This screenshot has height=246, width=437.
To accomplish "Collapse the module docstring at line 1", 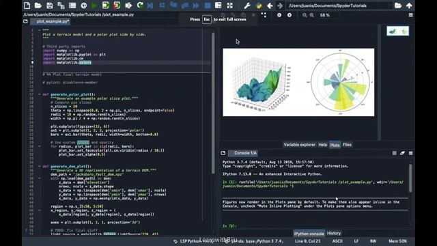I will pos(40,30).
